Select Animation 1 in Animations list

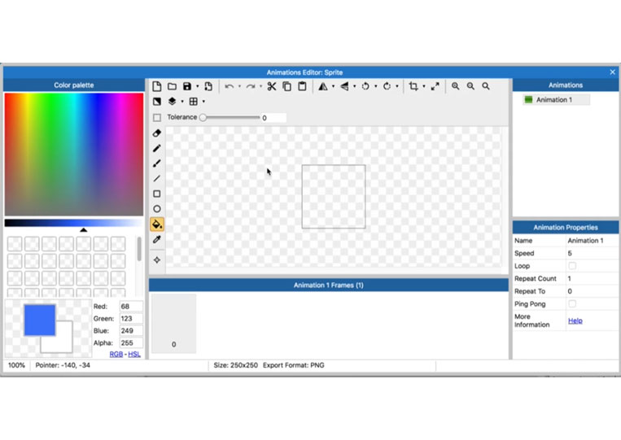click(556, 100)
